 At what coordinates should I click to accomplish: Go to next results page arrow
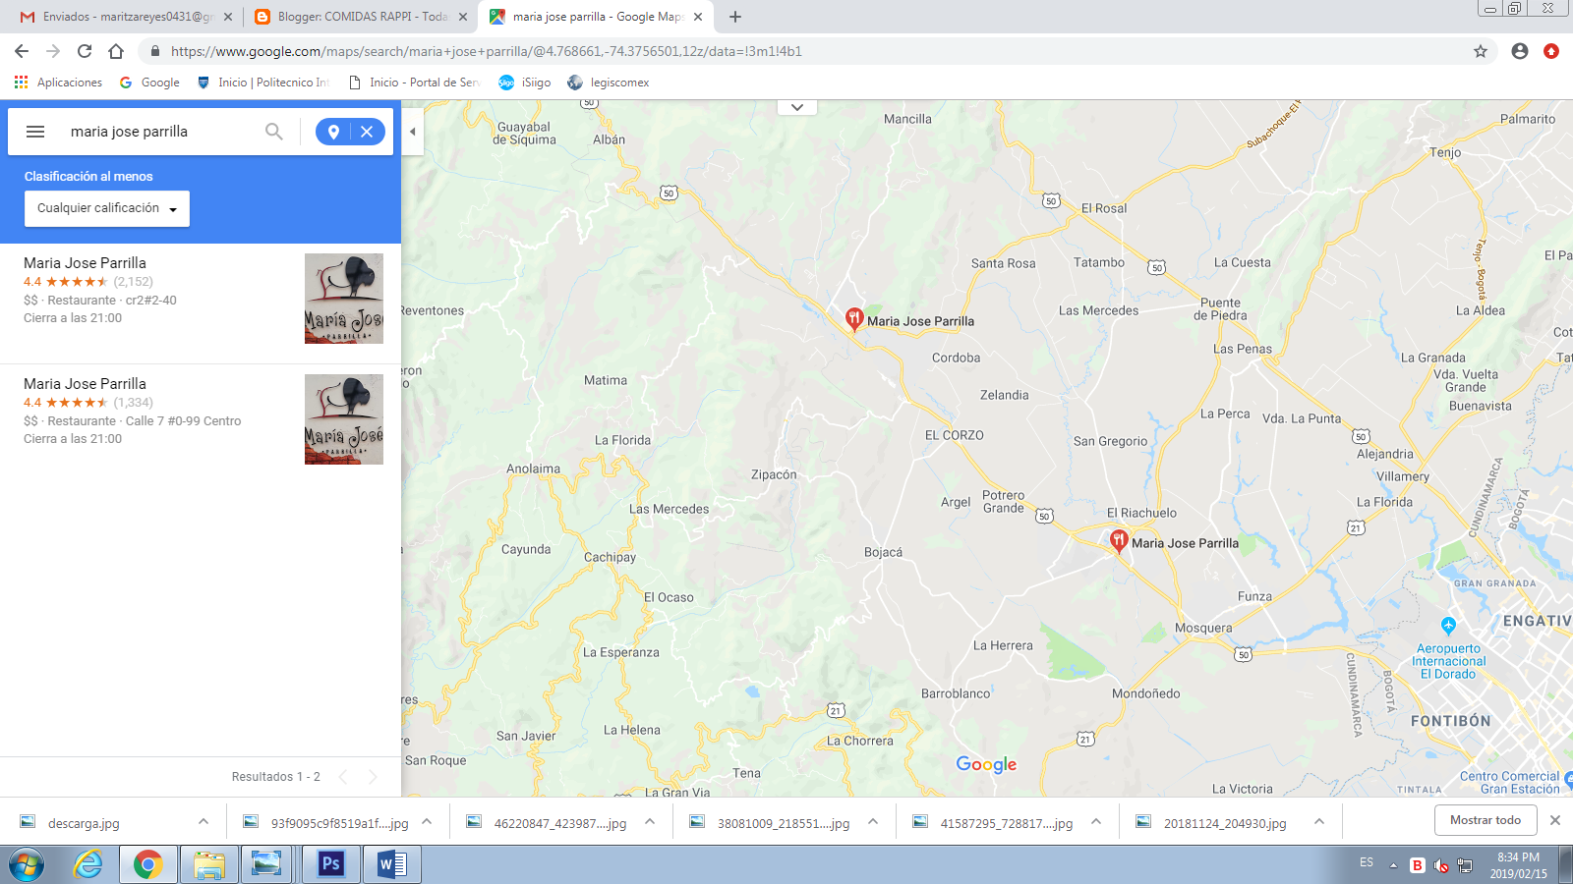(x=373, y=777)
